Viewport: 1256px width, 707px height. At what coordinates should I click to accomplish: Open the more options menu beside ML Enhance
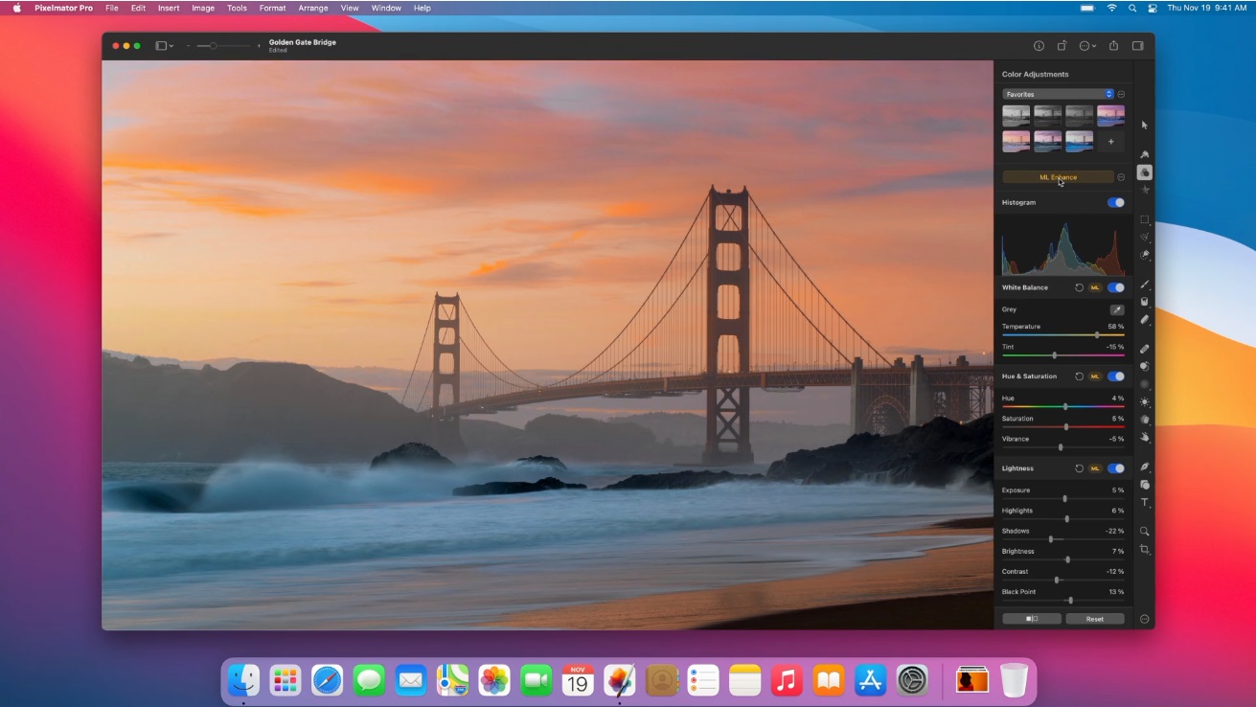click(1121, 177)
